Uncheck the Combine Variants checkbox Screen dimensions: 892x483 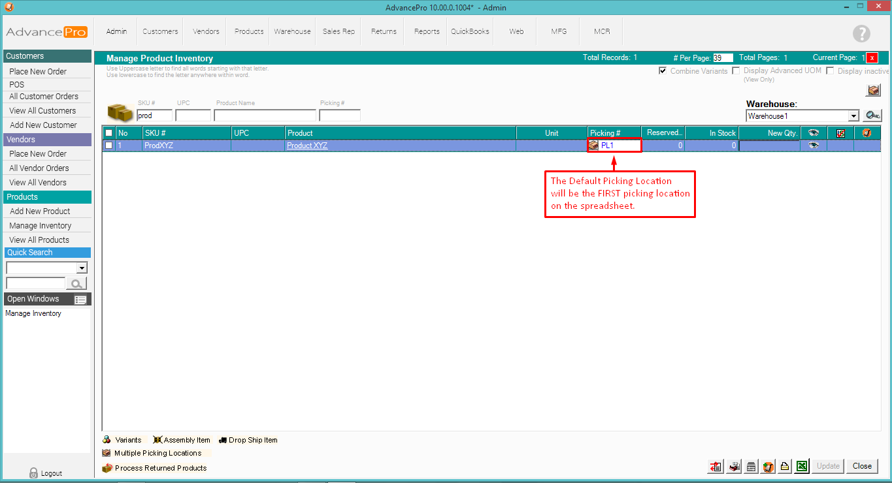(x=663, y=70)
